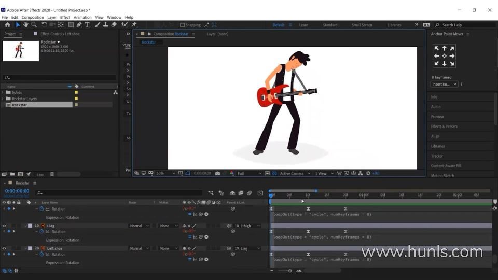Image resolution: width=498 pixels, height=280 pixels.
Task: Choose the Horizontal Type tool
Action: coord(87,24)
